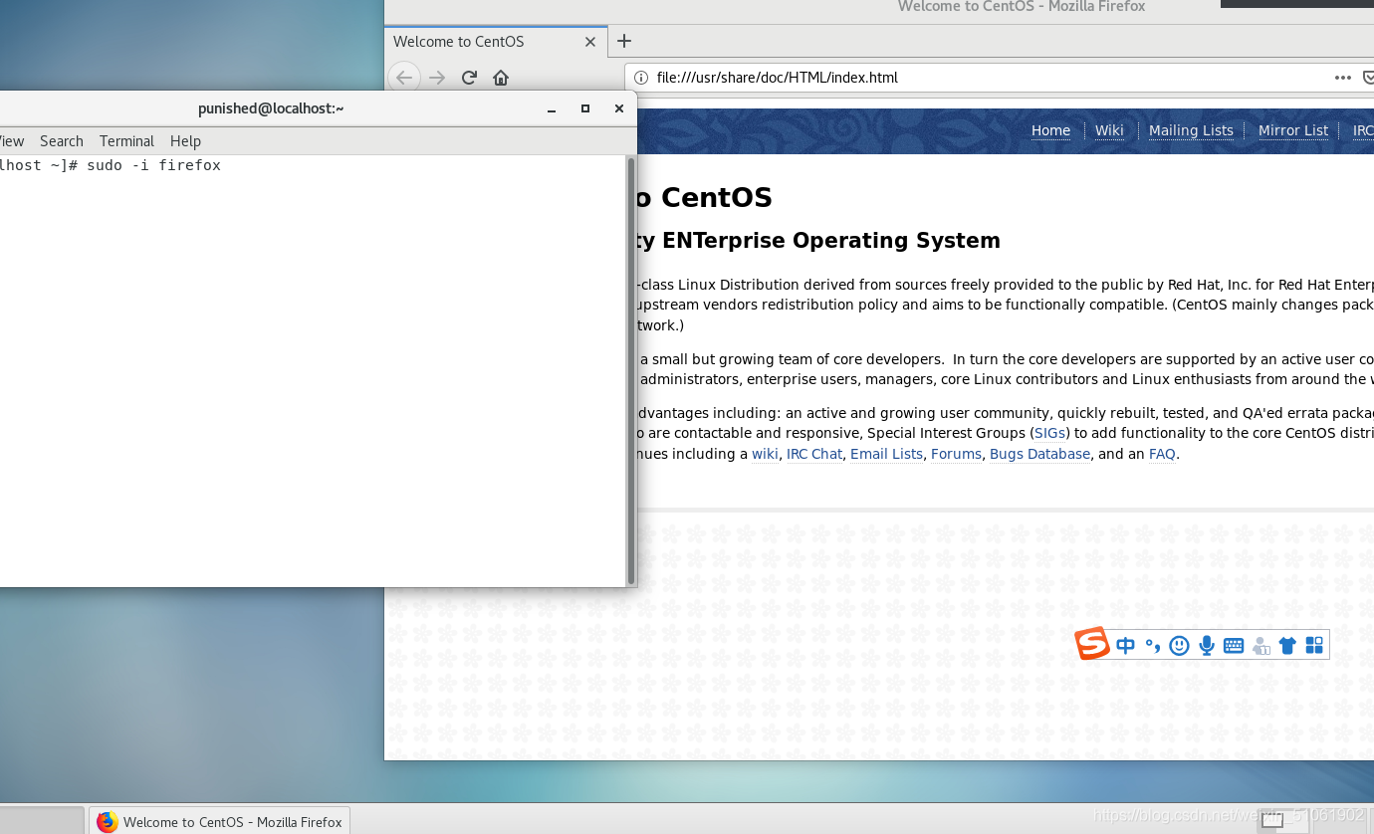This screenshot has height=834, width=1374.
Task: Open the Sogou soft keyboard icon
Action: (1233, 645)
